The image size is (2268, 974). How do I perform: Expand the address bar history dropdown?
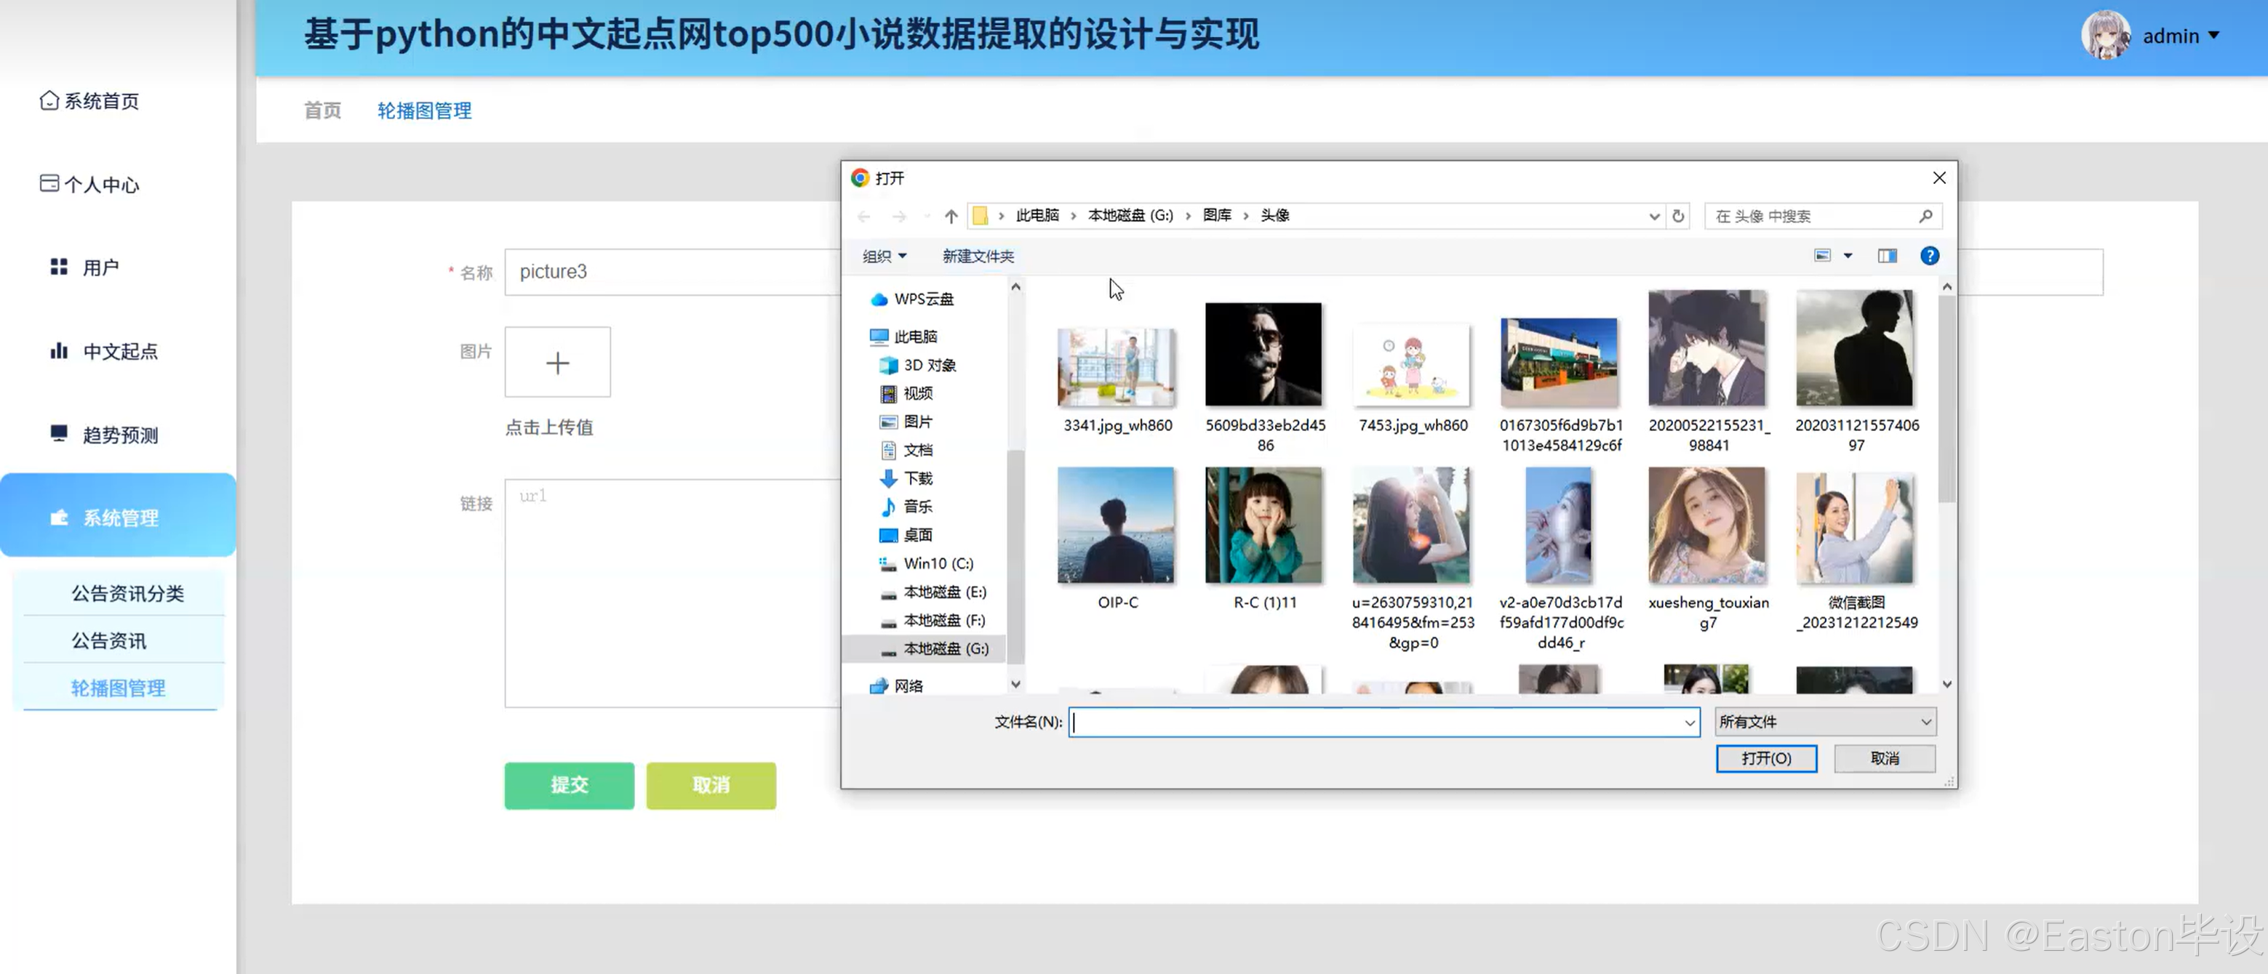tap(1653, 217)
